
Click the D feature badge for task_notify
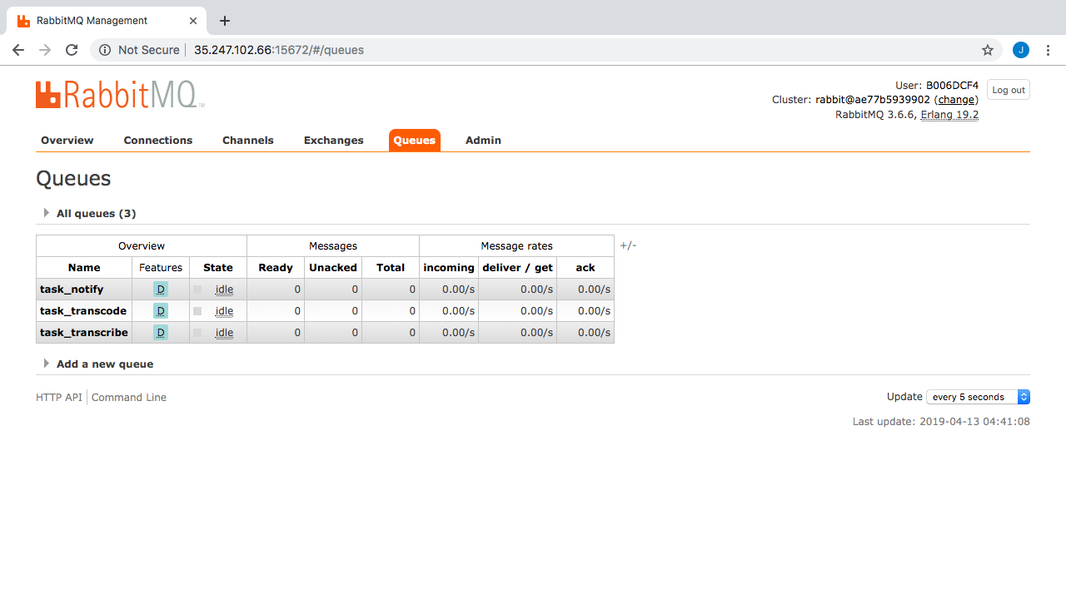[161, 290]
